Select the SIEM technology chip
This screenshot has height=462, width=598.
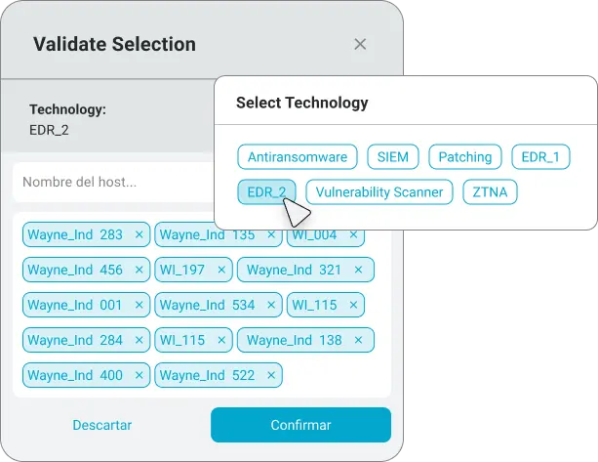pos(393,156)
